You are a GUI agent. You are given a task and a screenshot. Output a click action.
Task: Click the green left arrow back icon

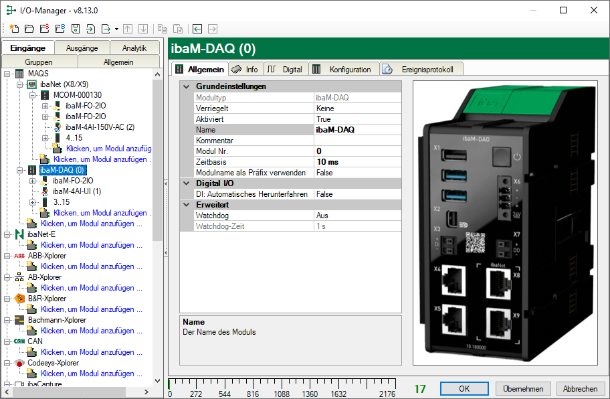pyautogui.click(x=197, y=29)
